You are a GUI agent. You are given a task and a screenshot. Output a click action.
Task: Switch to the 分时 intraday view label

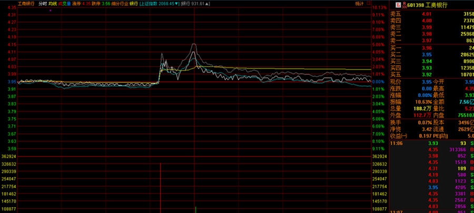43,4
